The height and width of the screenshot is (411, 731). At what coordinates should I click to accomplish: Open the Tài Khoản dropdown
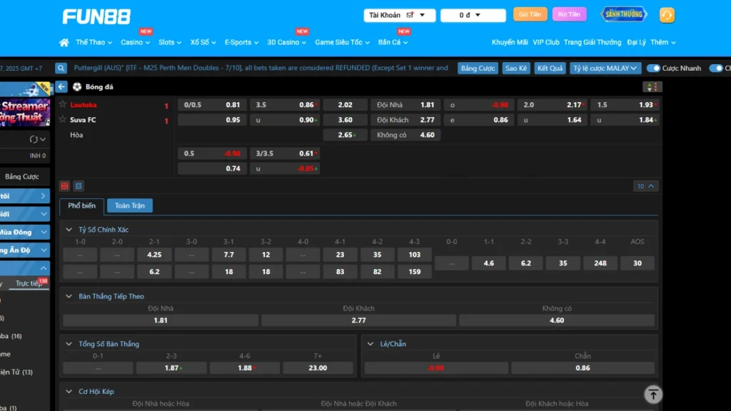[x=399, y=15]
